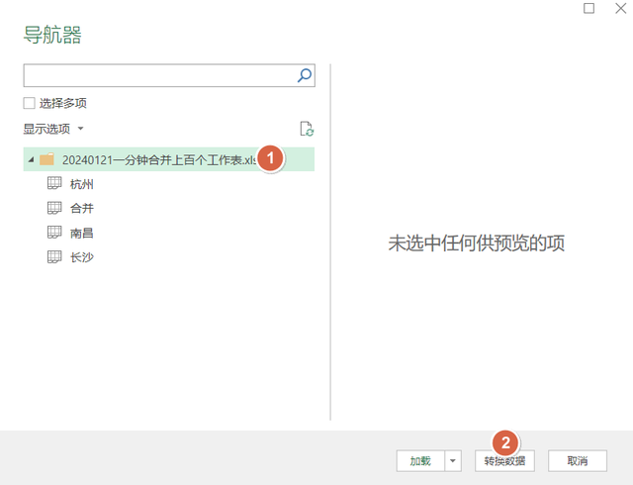Viewport: 633px width, 485px height.
Task: Select the 合并 sheet
Action: (x=81, y=209)
